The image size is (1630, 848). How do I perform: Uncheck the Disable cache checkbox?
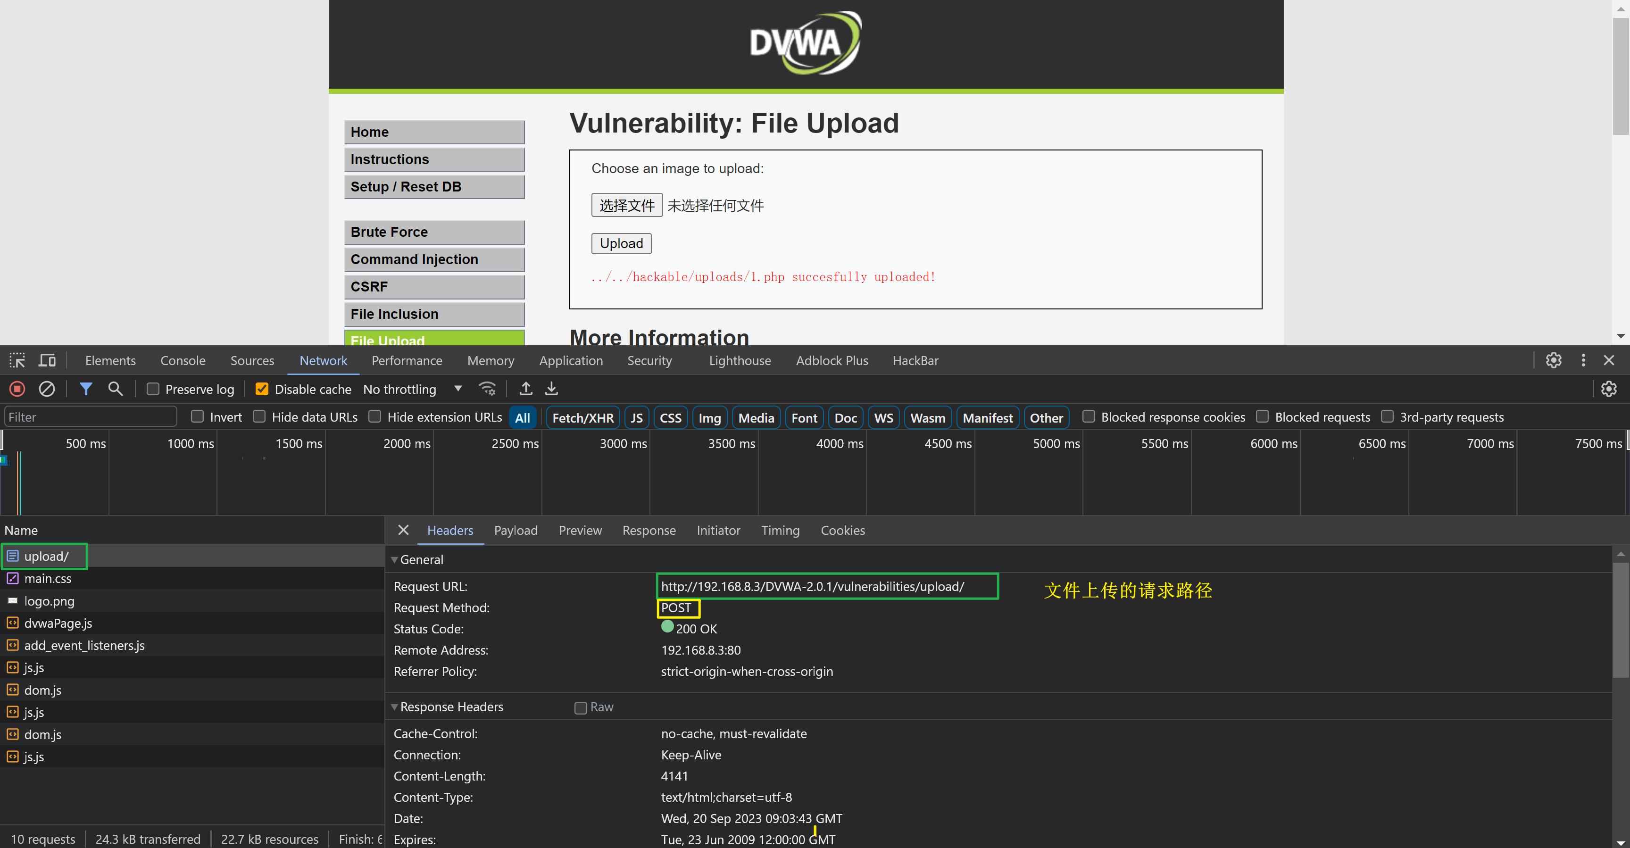[262, 389]
